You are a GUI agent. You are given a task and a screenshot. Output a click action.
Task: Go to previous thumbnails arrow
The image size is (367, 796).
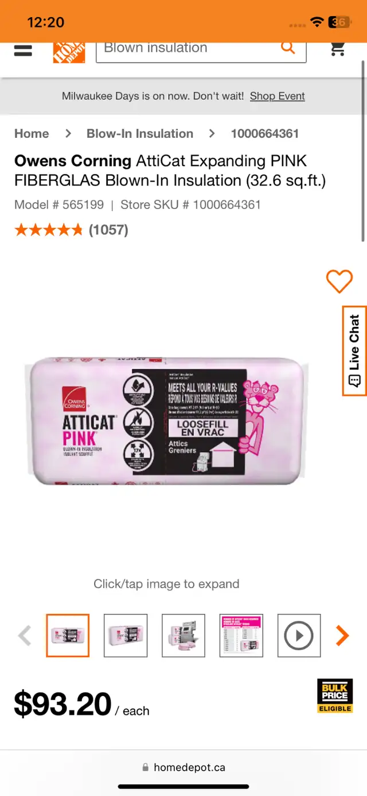(25, 635)
